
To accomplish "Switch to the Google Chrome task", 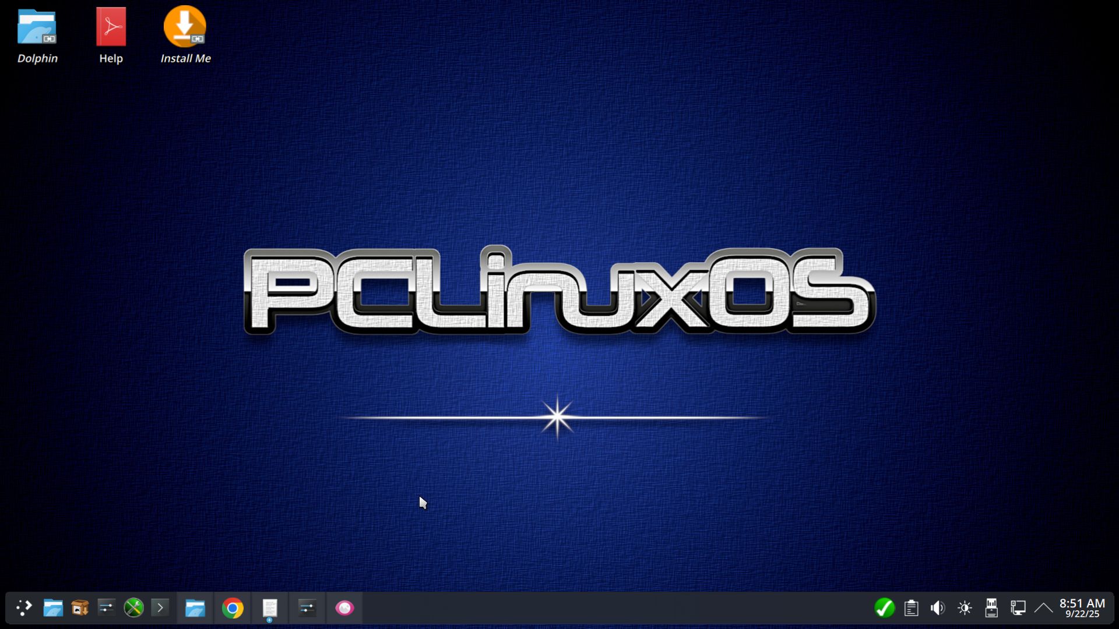I will (x=233, y=608).
